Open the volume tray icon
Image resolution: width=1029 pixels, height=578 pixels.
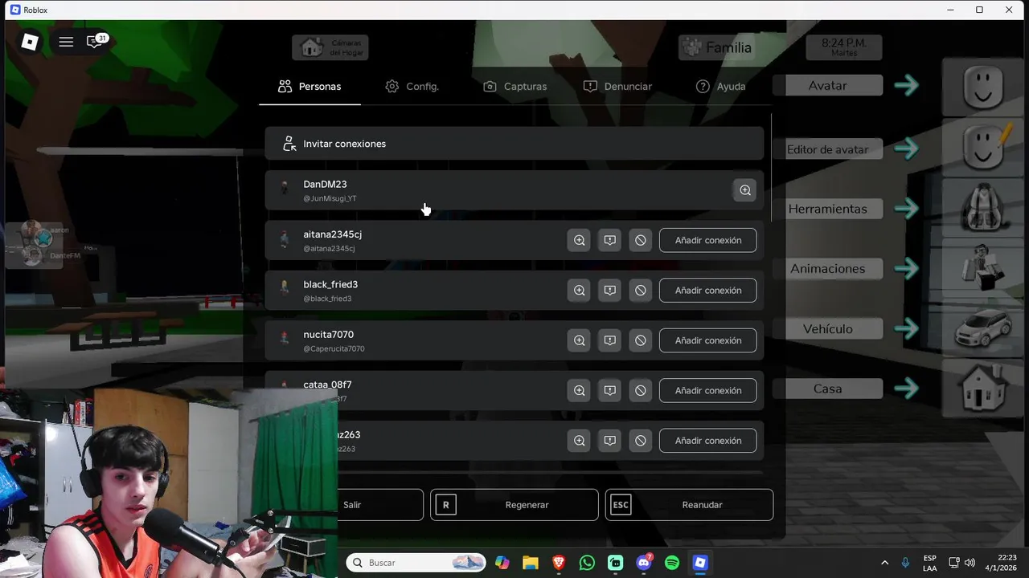(x=970, y=563)
